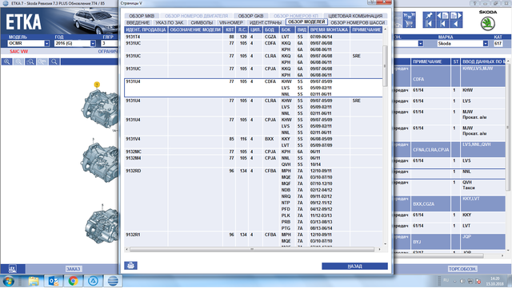Open Outlook from the taskbar
Image resolution: width=512 pixels, height=292 pixels.
click(54, 281)
